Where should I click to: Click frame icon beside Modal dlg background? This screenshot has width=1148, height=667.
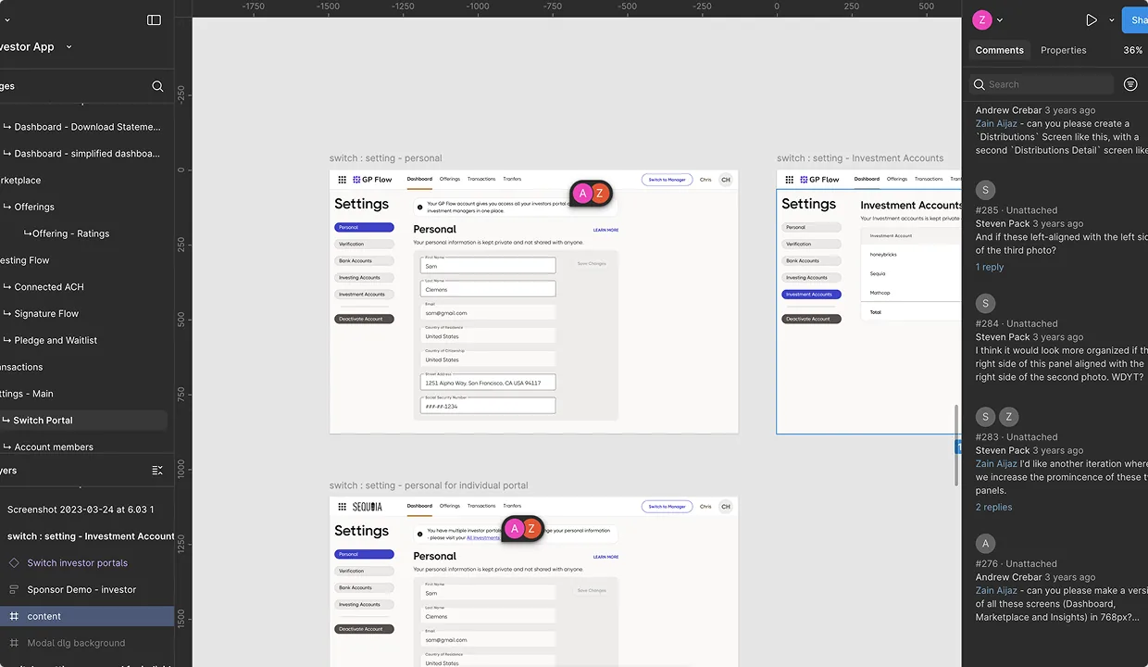[x=14, y=643]
